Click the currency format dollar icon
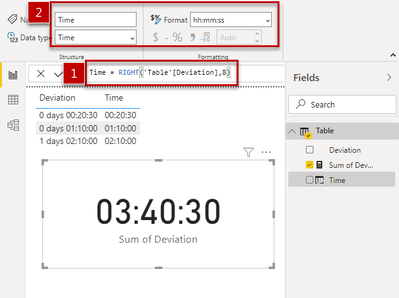This screenshot has width=399, height=298. (155, 37)
